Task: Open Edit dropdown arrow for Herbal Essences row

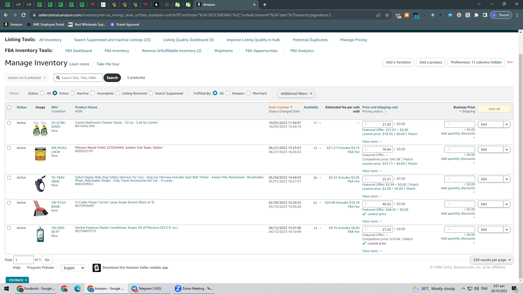Action: (507, 229)
